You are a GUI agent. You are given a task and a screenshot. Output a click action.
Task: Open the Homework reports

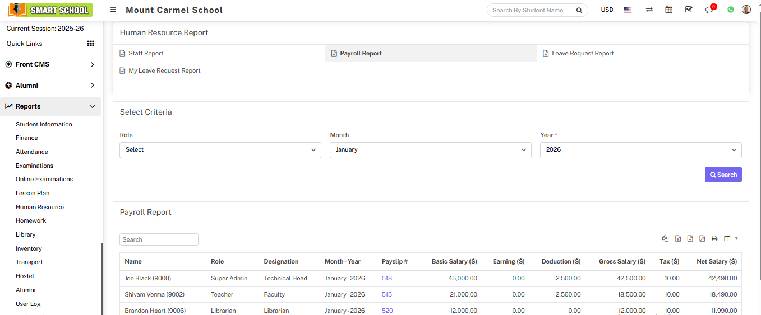[x=31, y=220]
